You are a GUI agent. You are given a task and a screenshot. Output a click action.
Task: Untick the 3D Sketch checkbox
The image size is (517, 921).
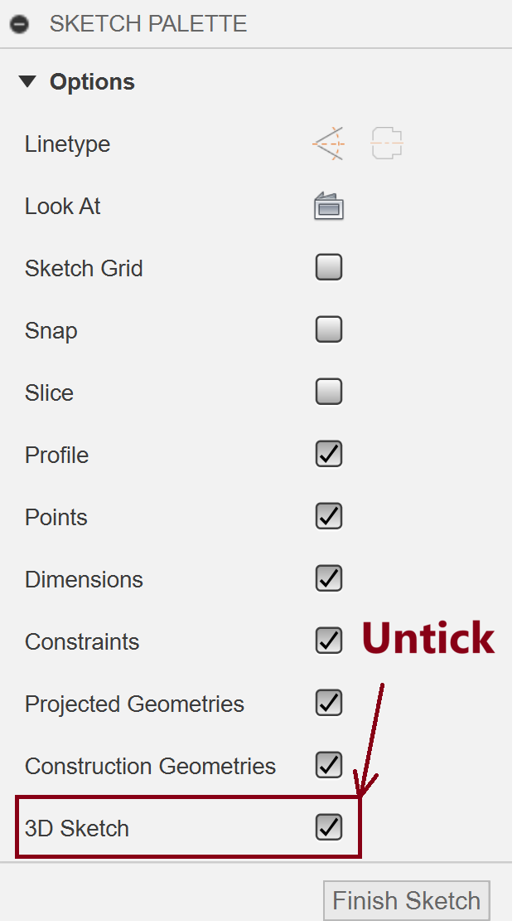coord(329,827)
